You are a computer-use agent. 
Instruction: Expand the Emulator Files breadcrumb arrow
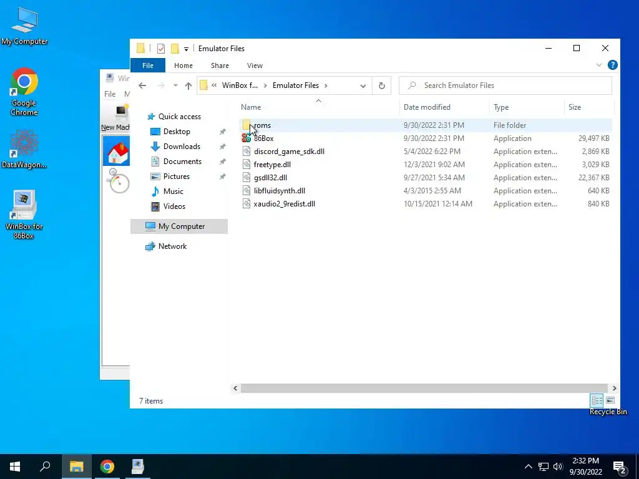pyautogui.click(x=326, y=85)
